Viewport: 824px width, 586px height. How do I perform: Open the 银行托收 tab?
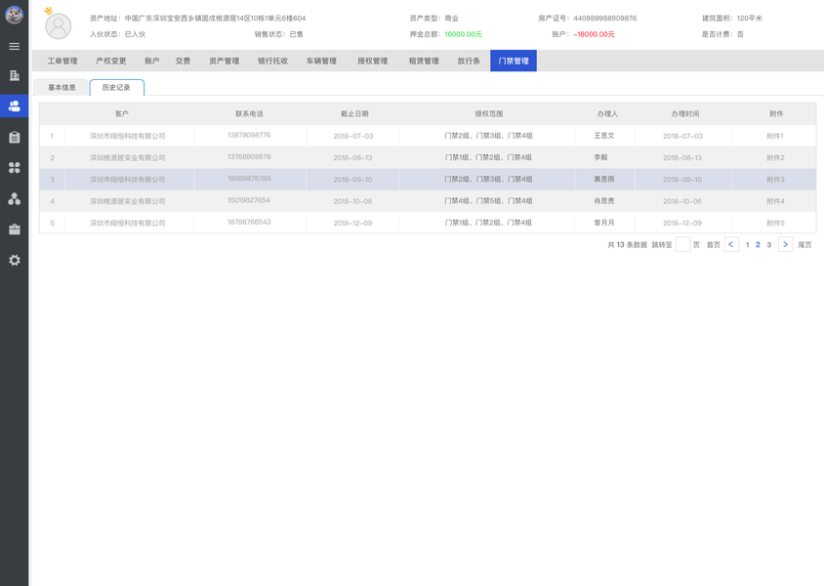pos(272,61)
